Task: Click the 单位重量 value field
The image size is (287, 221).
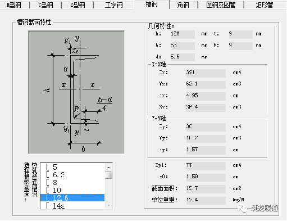Action: [x=206, y=200]
